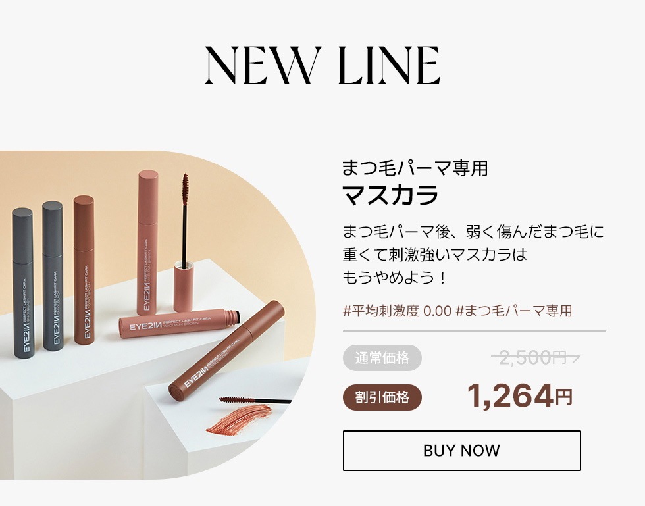The width and height of the screenshot is (645, 506).
Task: Click the coral mascara smear swatch
Action: click(238, 419)
